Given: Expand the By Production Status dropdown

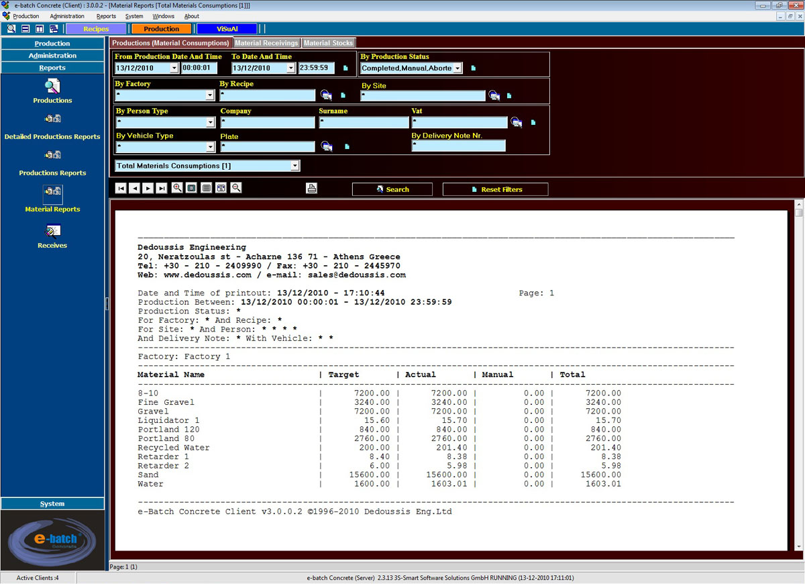Looking at the screenshot, I should point(457,68).
